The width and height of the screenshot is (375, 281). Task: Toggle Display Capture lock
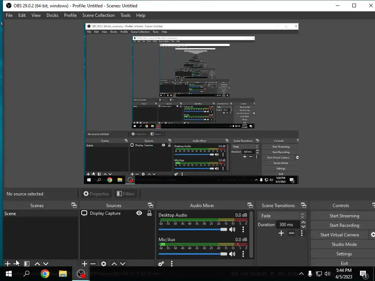coord(149,213)
